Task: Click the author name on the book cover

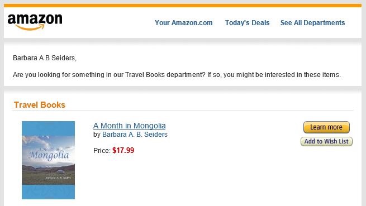Action: point(58,178)
